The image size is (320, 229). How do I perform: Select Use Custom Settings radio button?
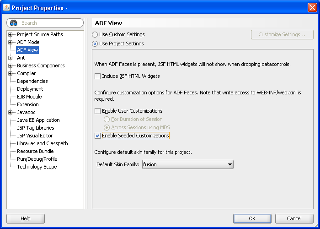pyautogui.click(x=95, y=34)
